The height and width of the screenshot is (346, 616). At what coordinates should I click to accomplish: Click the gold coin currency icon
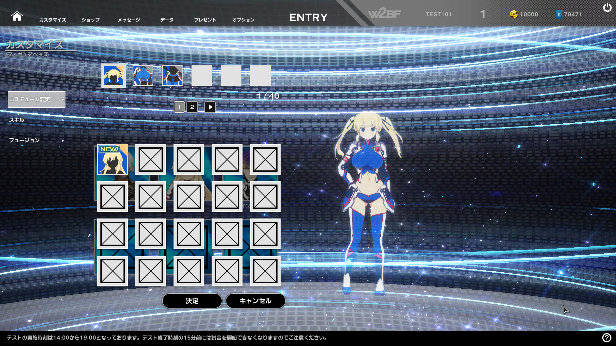click(x=514, y=14)
